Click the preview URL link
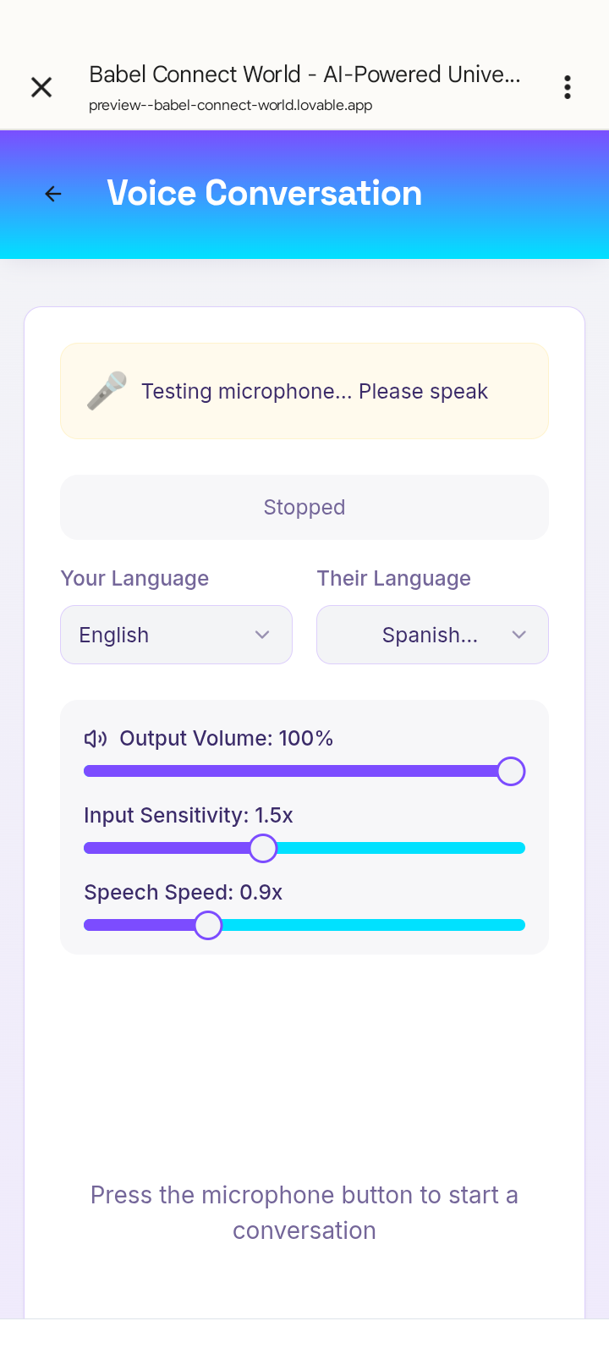The width and height of the screenshot is (609, 1354). coord(230,105)
